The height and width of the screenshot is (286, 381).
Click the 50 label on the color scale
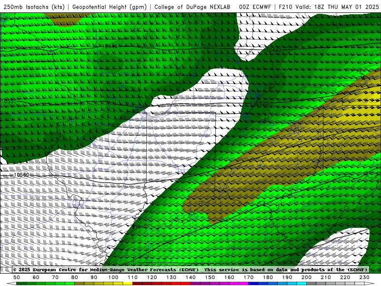point(17,277)
